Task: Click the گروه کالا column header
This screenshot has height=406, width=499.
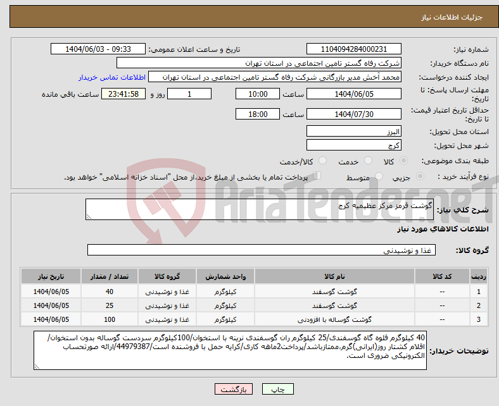Action: (167, 276)
